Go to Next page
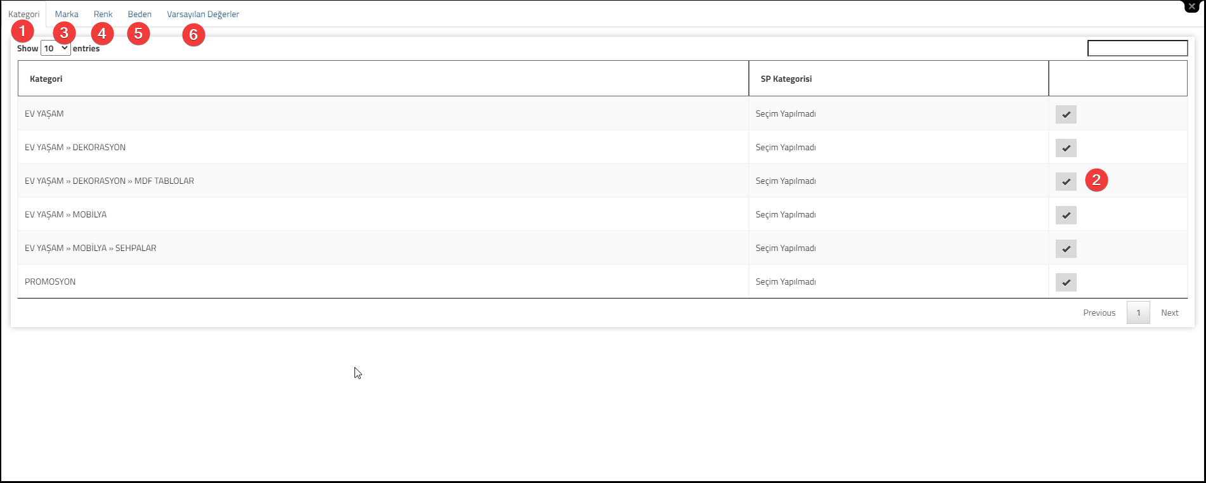This screenshot has height=483, width=1206. pos(1169,312)
